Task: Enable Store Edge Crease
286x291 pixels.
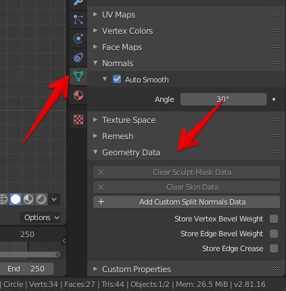Action: tap(274, 248)
